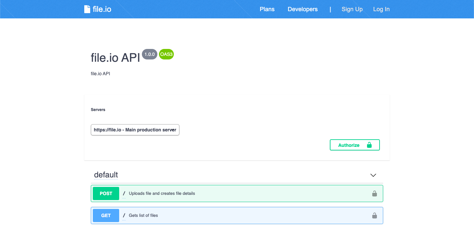Viewport: 474px width, 227px height.
Task: Open the Servers selection dropdown
Action: click(x=135, y=130)
